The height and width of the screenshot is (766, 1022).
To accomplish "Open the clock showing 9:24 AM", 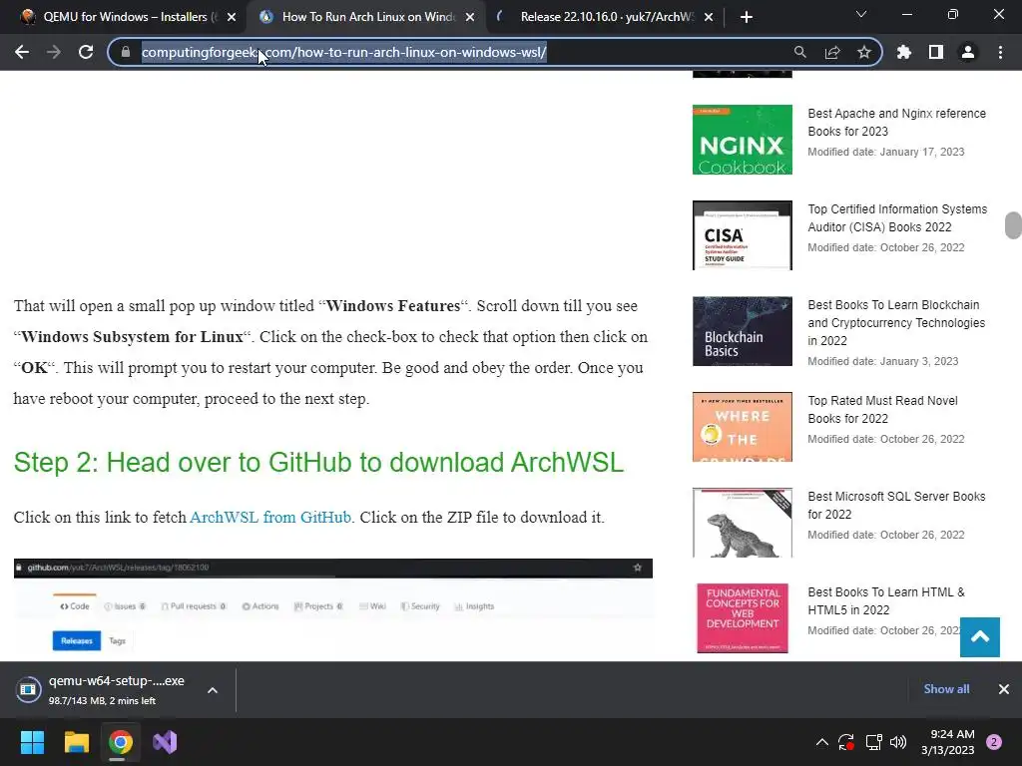I will coord(948,742).
